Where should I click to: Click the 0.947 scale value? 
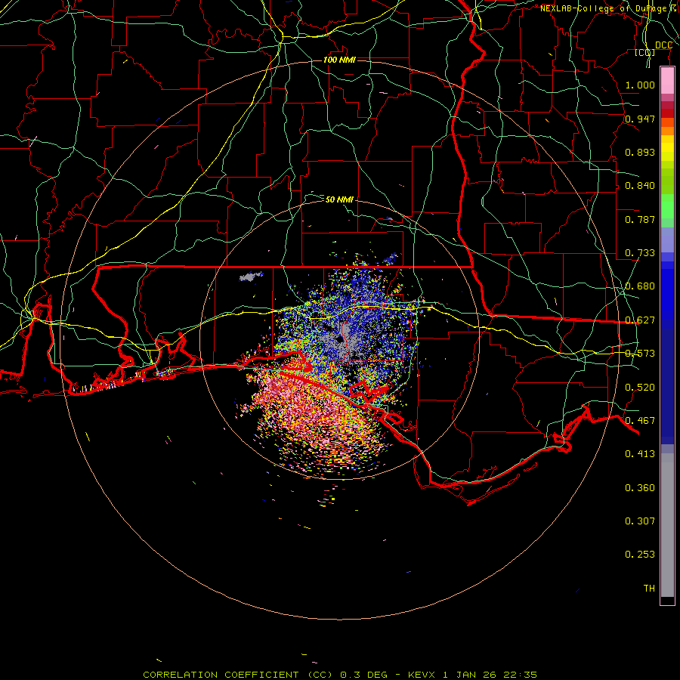[640, 119]
